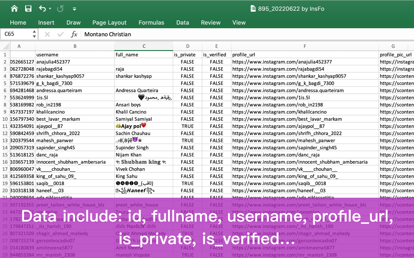This screenshot has width=414, height=258.
Task: Select column D header
Action: (188, 46)
